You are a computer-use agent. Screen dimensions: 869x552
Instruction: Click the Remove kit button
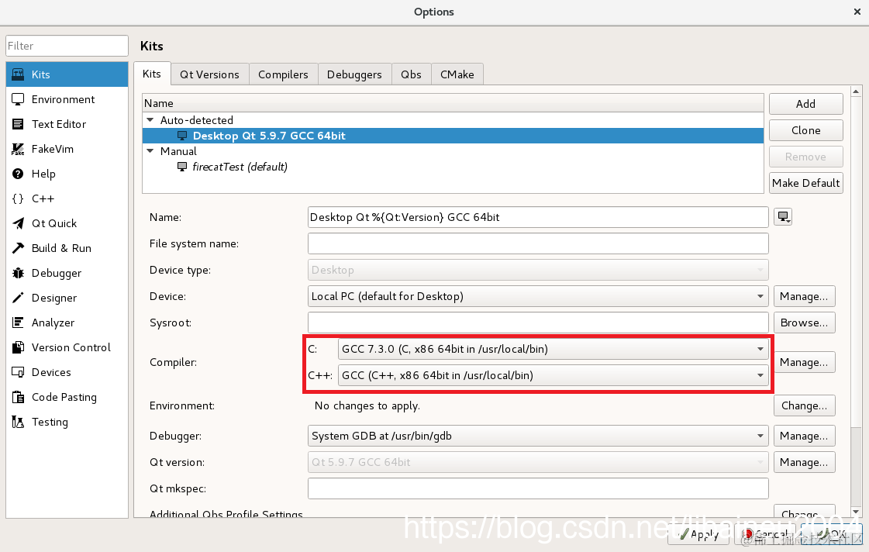(x=805, y=157)
